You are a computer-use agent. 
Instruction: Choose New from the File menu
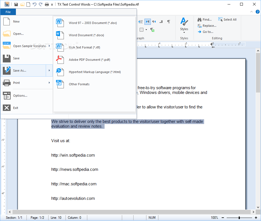[x=27, y=21]
